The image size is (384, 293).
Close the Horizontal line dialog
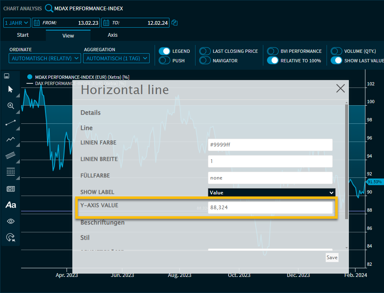(x=340, y=88)
